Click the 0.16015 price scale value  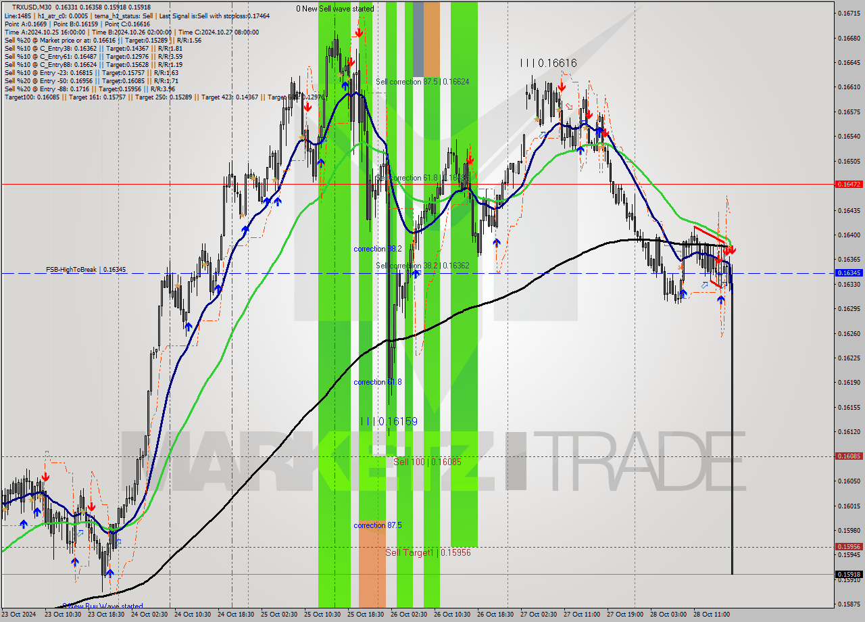pyautogui.click(x=849, y=506)
